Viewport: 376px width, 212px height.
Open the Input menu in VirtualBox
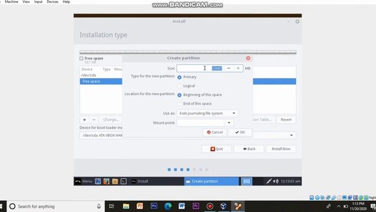pos(38,2)
